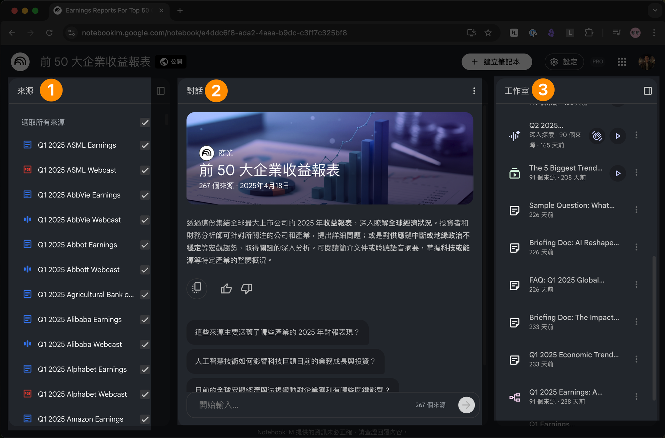The height and width of the screenshot is (438, 665).
Task: Uncheck the Q1 2025 ASML Earnings source
Action: [x=145, y=145]
